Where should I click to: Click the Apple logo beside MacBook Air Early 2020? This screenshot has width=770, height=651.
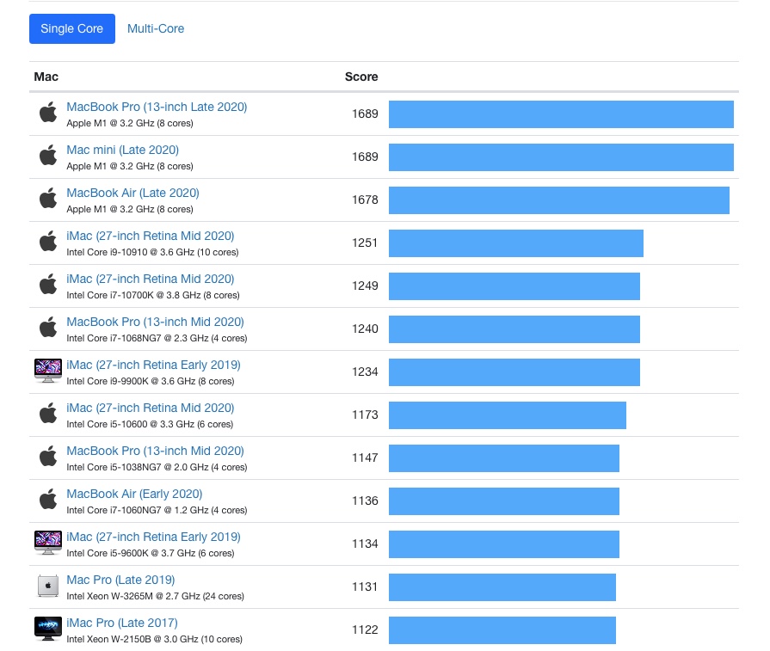pyautogui.click(x=48, y=500)
